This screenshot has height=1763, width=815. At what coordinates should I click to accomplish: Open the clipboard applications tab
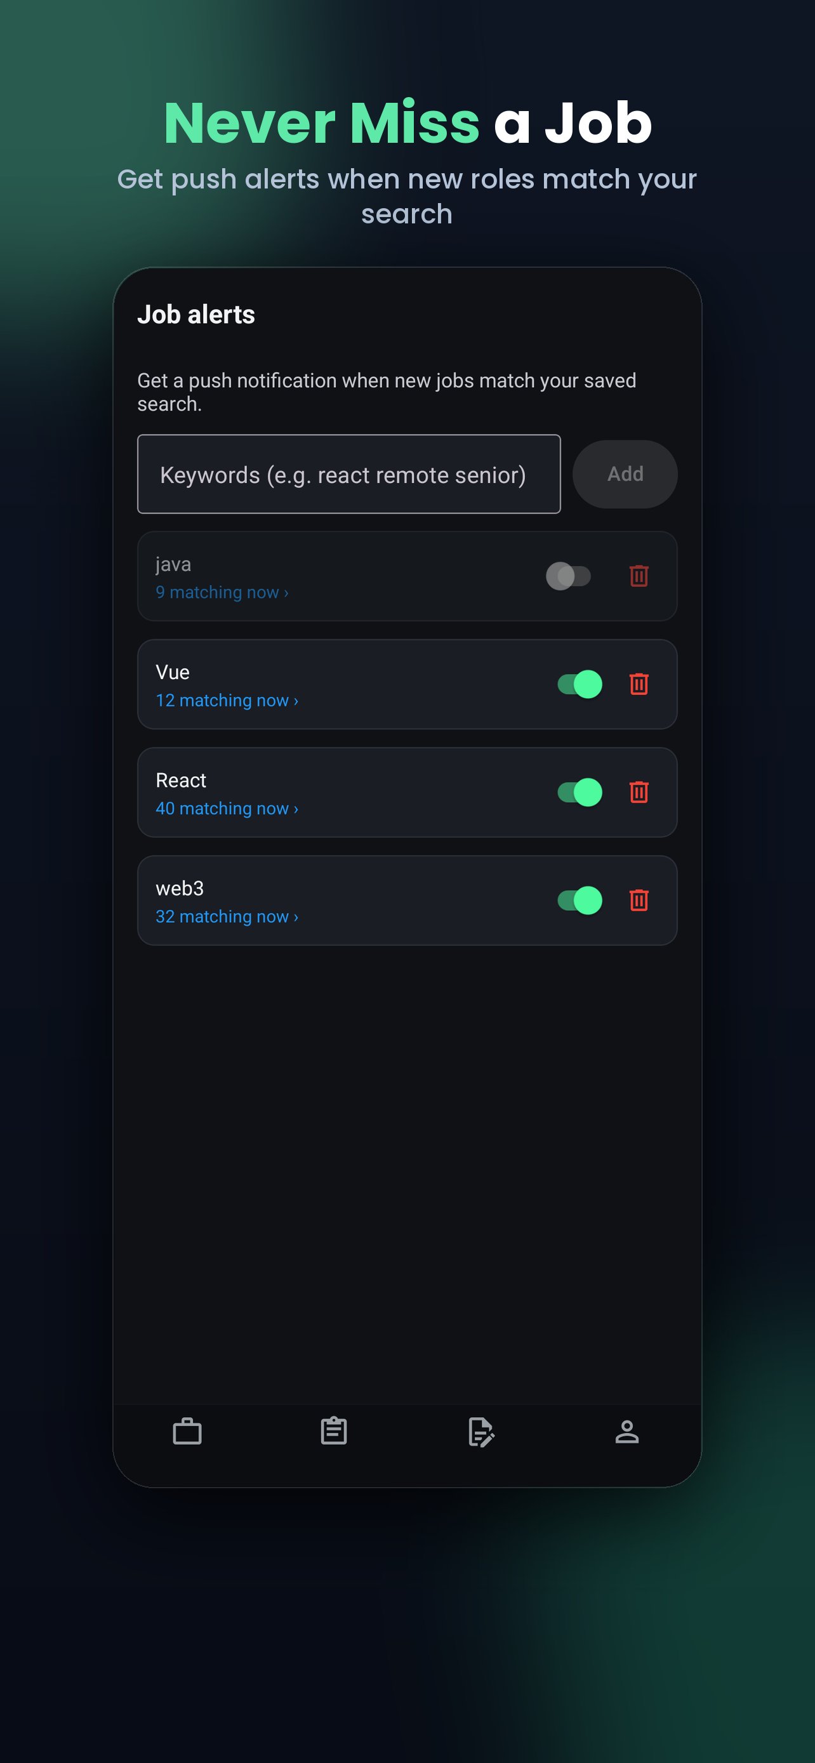pos(334,1431)
